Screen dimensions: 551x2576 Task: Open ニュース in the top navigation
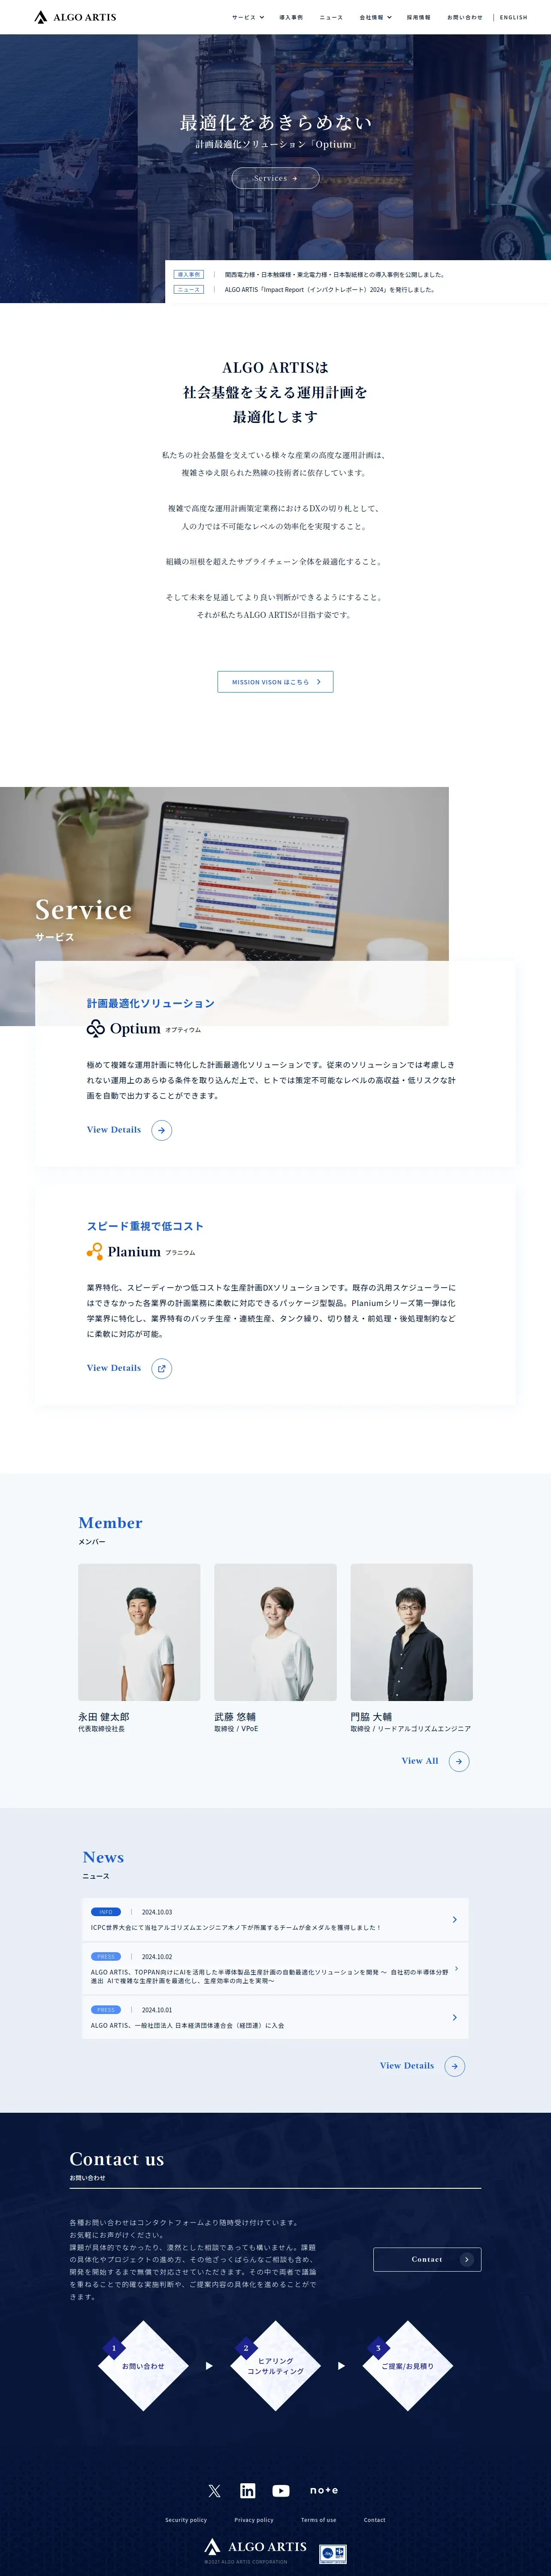[331, 17]
